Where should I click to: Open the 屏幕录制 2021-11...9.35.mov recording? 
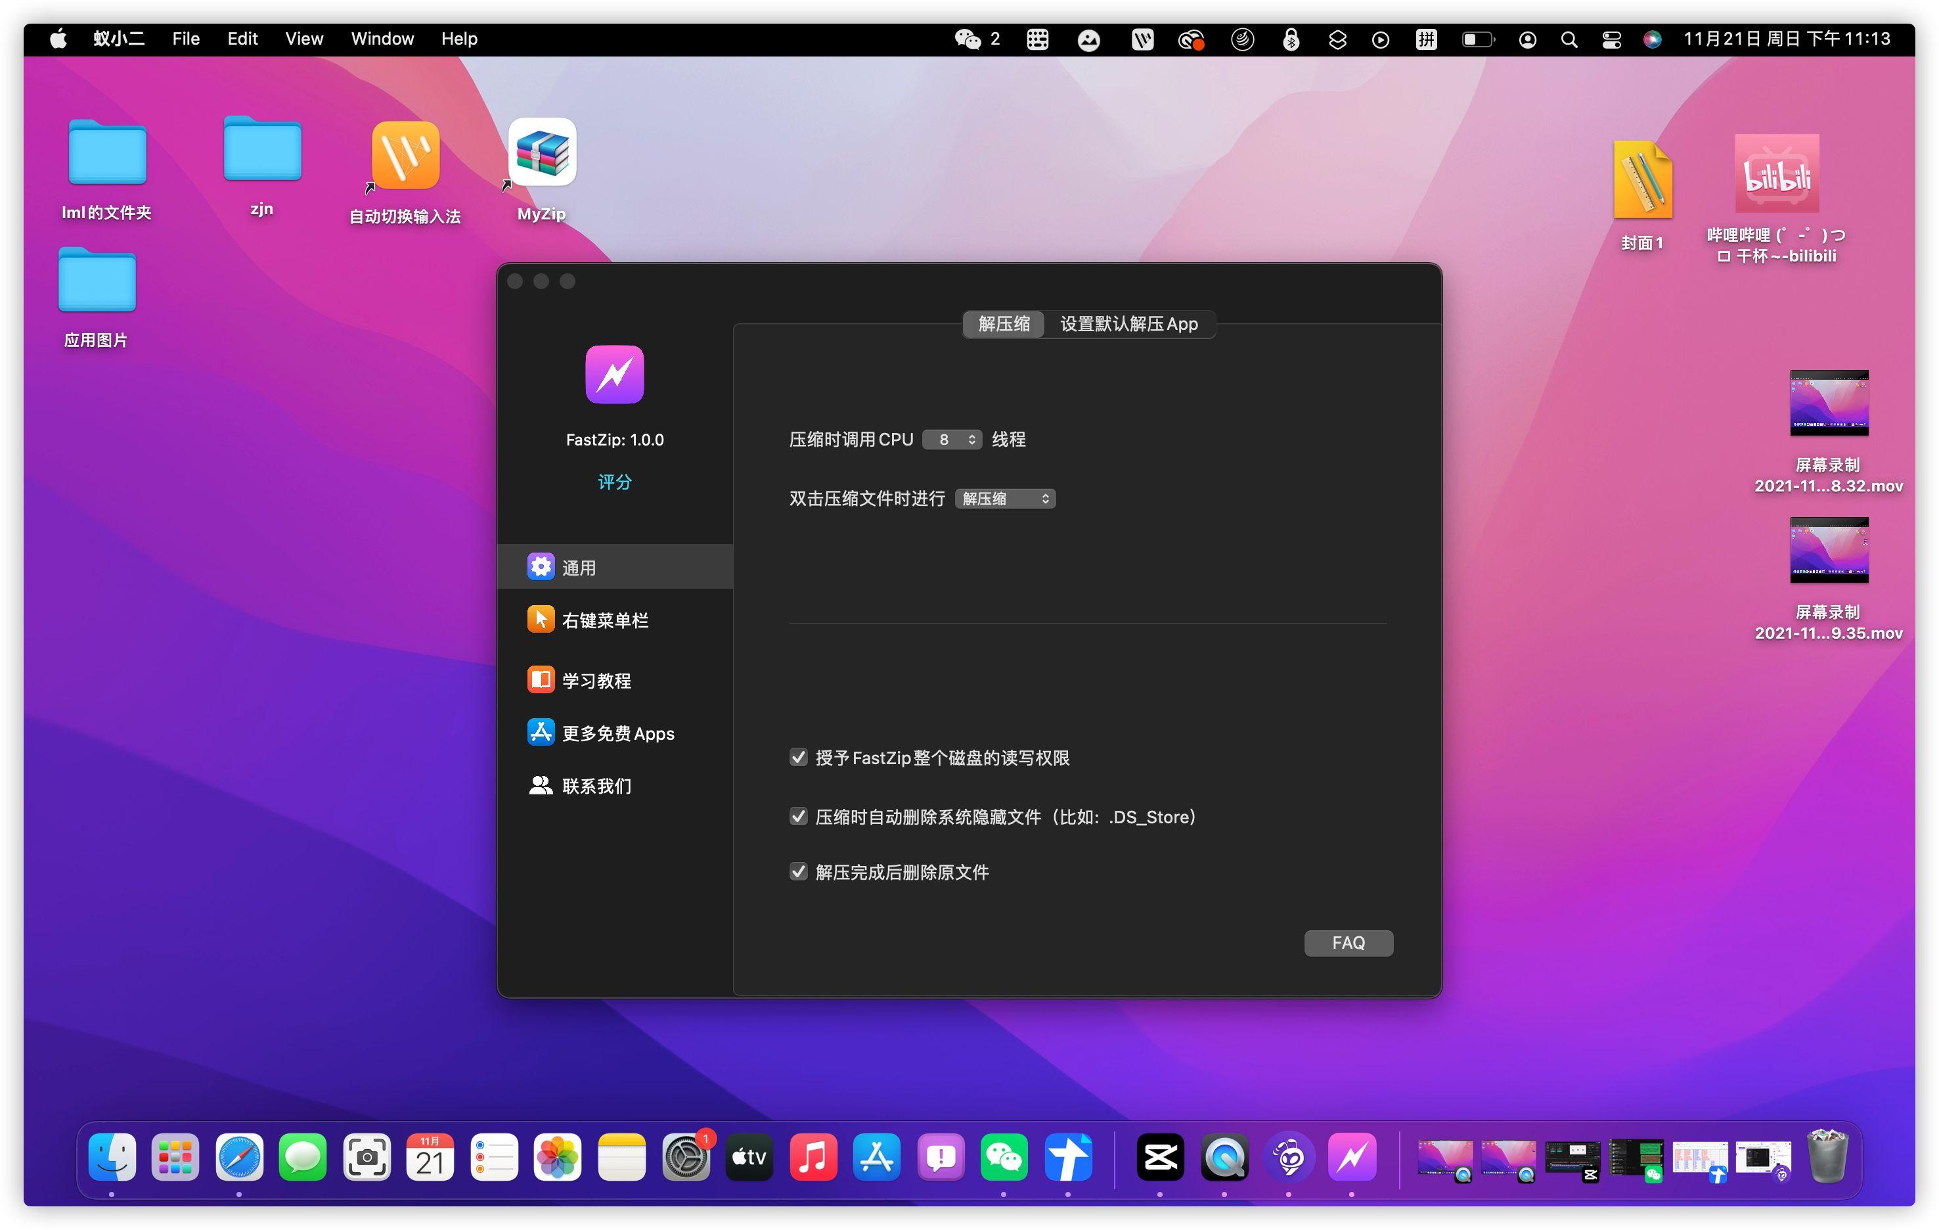click(1828, 552)
